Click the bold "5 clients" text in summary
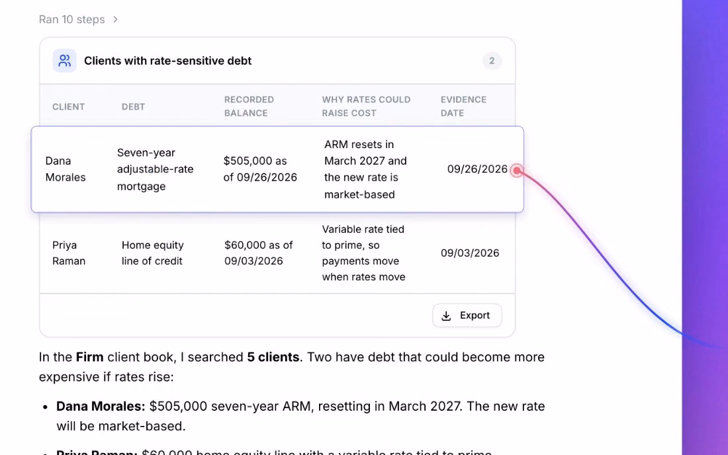This screenshot has width=728, height=455. [x=273, y=357]
